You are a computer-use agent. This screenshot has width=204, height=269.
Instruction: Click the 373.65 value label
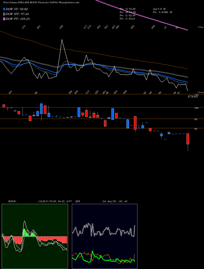(192, 97)
